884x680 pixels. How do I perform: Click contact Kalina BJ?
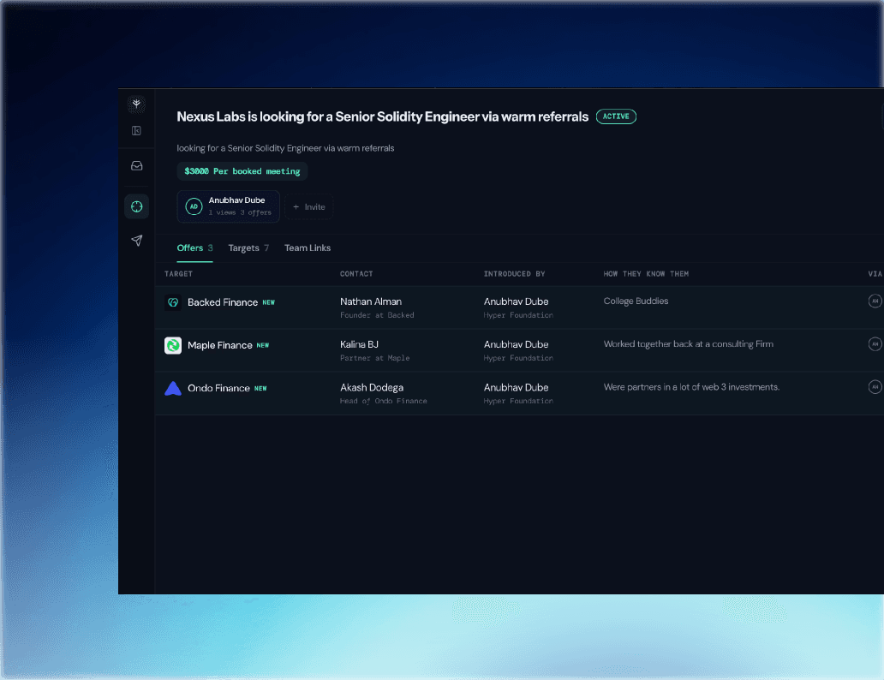pos(359,344)
